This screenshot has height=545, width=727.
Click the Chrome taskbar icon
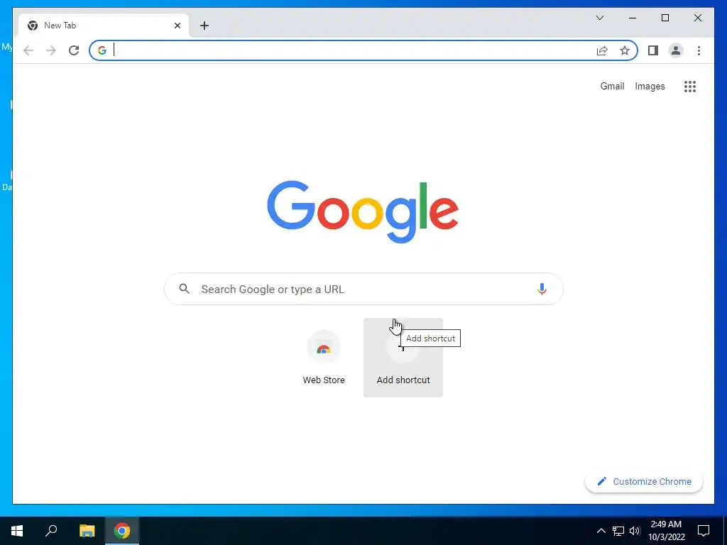tap(122, 531)
